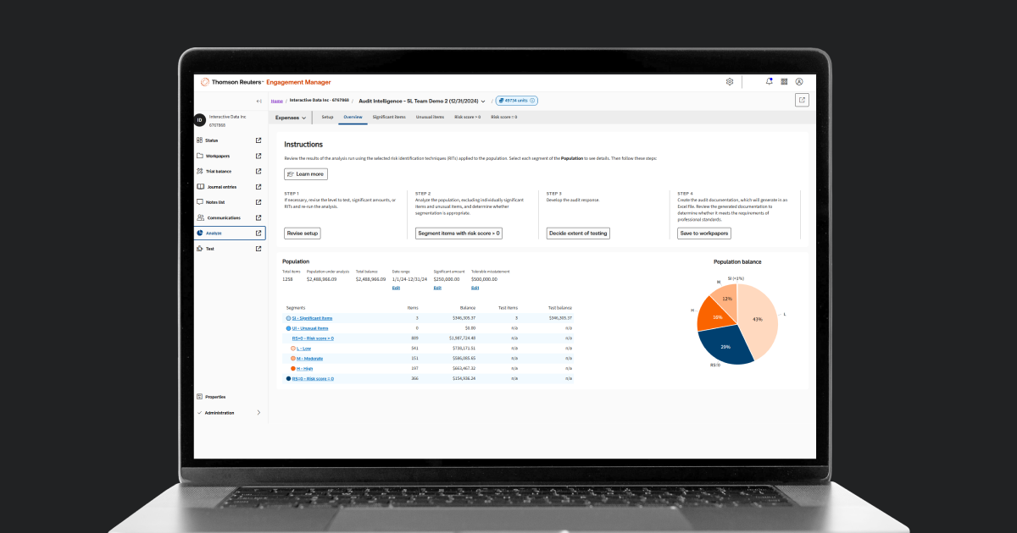
Task: Open Test in a new window
Action: tap(258, 249)
